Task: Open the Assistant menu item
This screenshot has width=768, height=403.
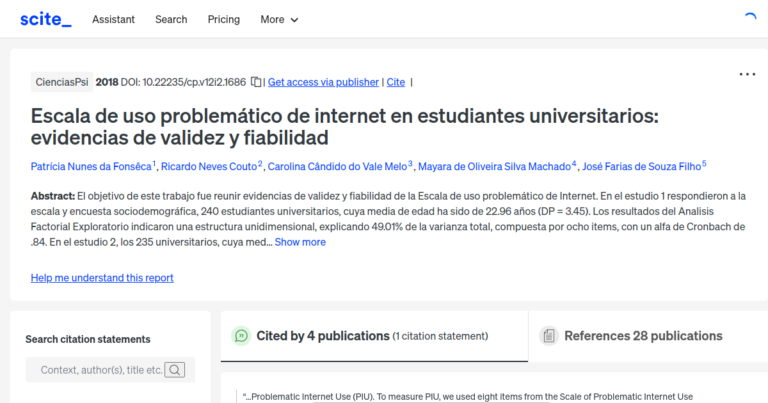Action: point(113,19)
